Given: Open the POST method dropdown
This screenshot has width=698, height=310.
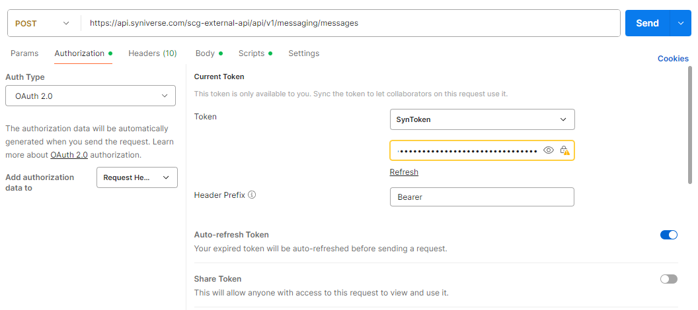Looking at the screenshot, I should tap(43, 23).
